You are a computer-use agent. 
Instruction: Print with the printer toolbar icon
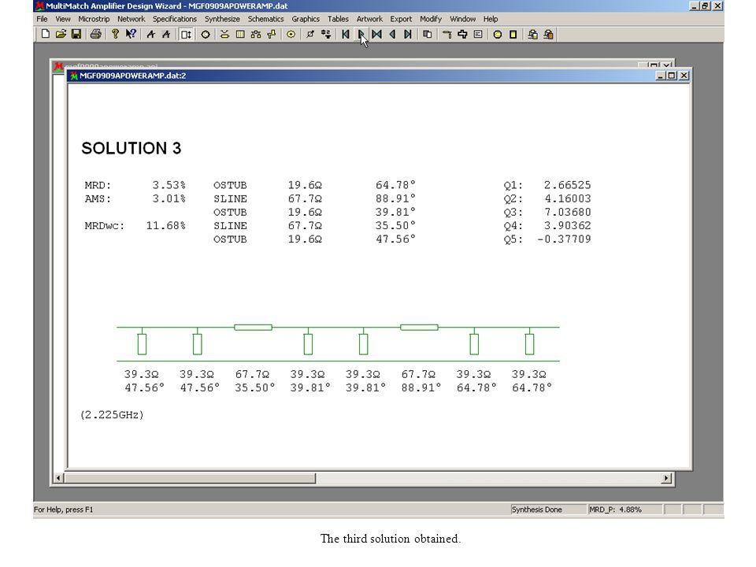pos(95,34)
